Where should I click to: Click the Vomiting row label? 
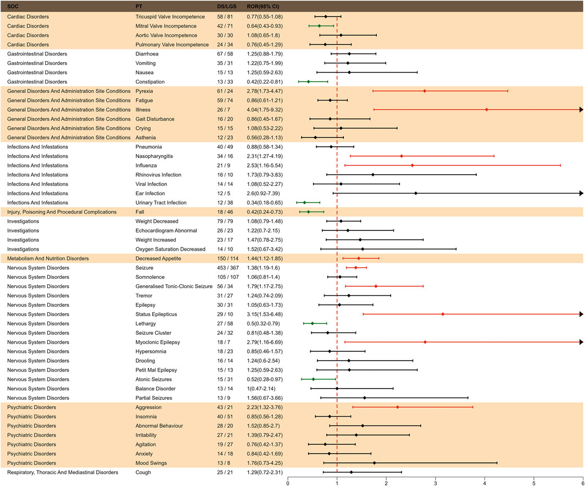point(146,63)
